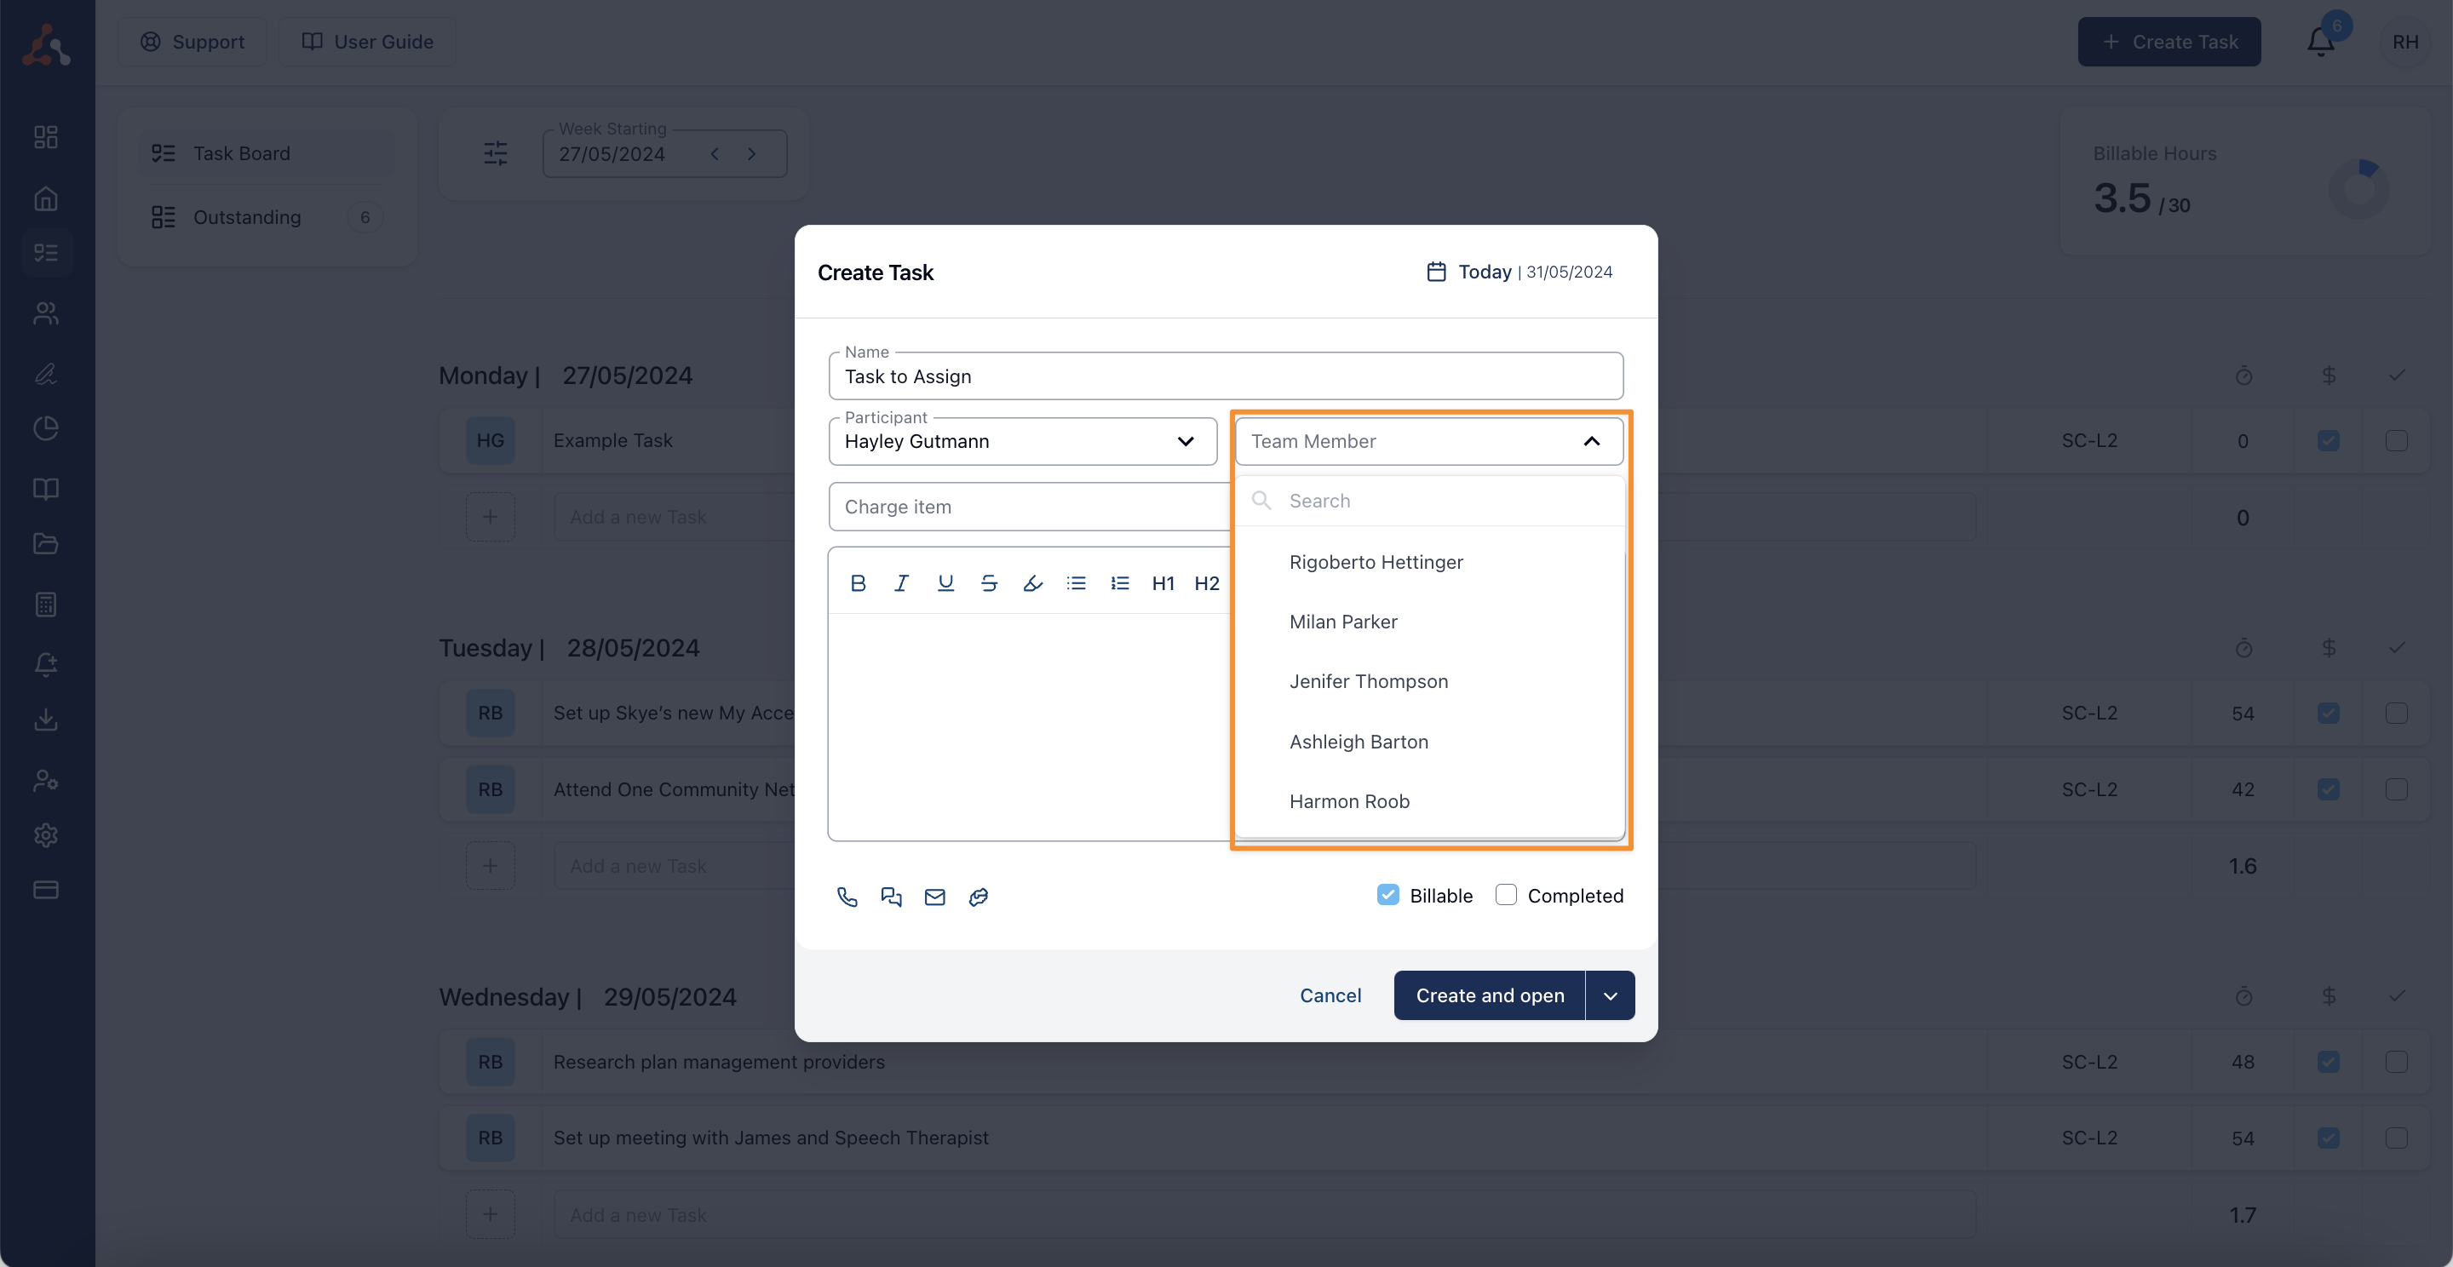Open the Support link
This screenshot has width=2453, height=1267.
(192, 42)
